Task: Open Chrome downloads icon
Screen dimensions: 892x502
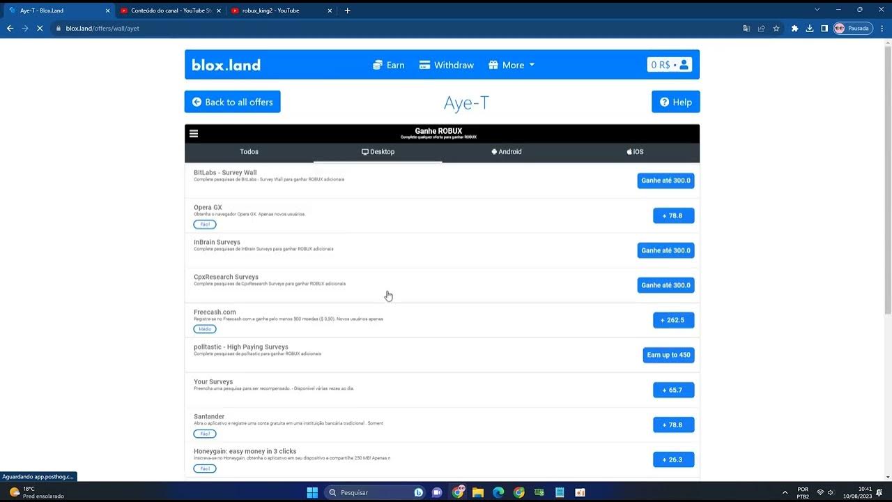Action: (x=810, y=29)
